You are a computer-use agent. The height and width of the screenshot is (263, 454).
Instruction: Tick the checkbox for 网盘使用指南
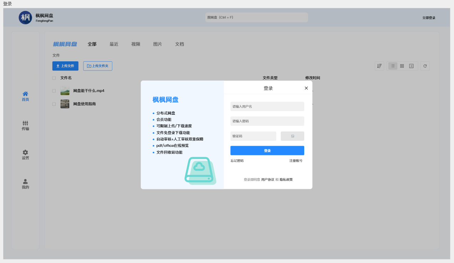coord(54,104)
